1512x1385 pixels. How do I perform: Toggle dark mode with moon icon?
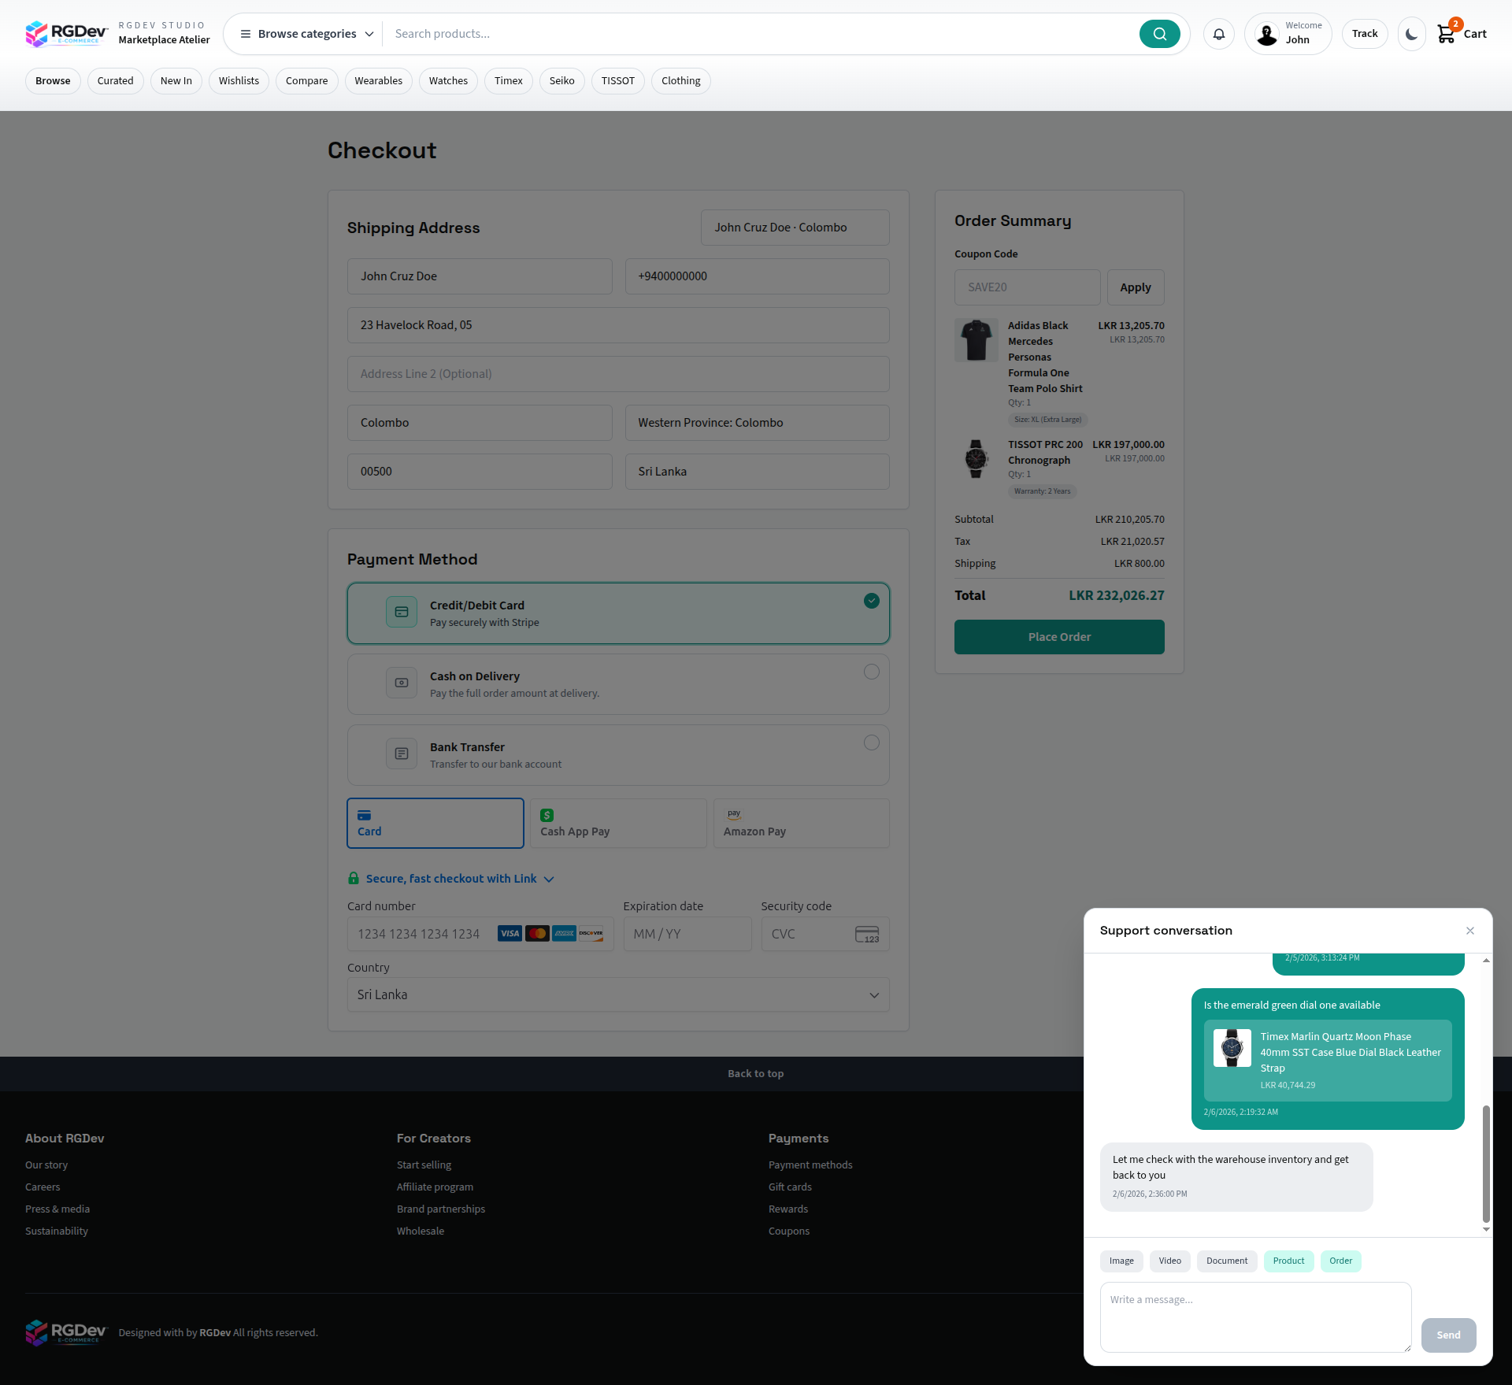coord(1410,33)
